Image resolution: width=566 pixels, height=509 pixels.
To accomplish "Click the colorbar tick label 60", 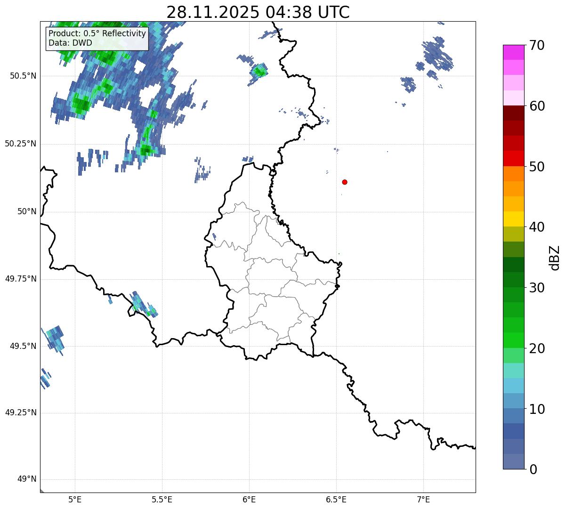I will tap(537, 106).
